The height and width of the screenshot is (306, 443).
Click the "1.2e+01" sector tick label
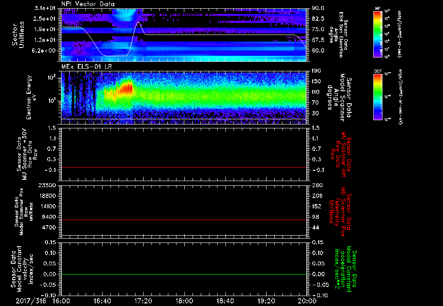(45, 40)
